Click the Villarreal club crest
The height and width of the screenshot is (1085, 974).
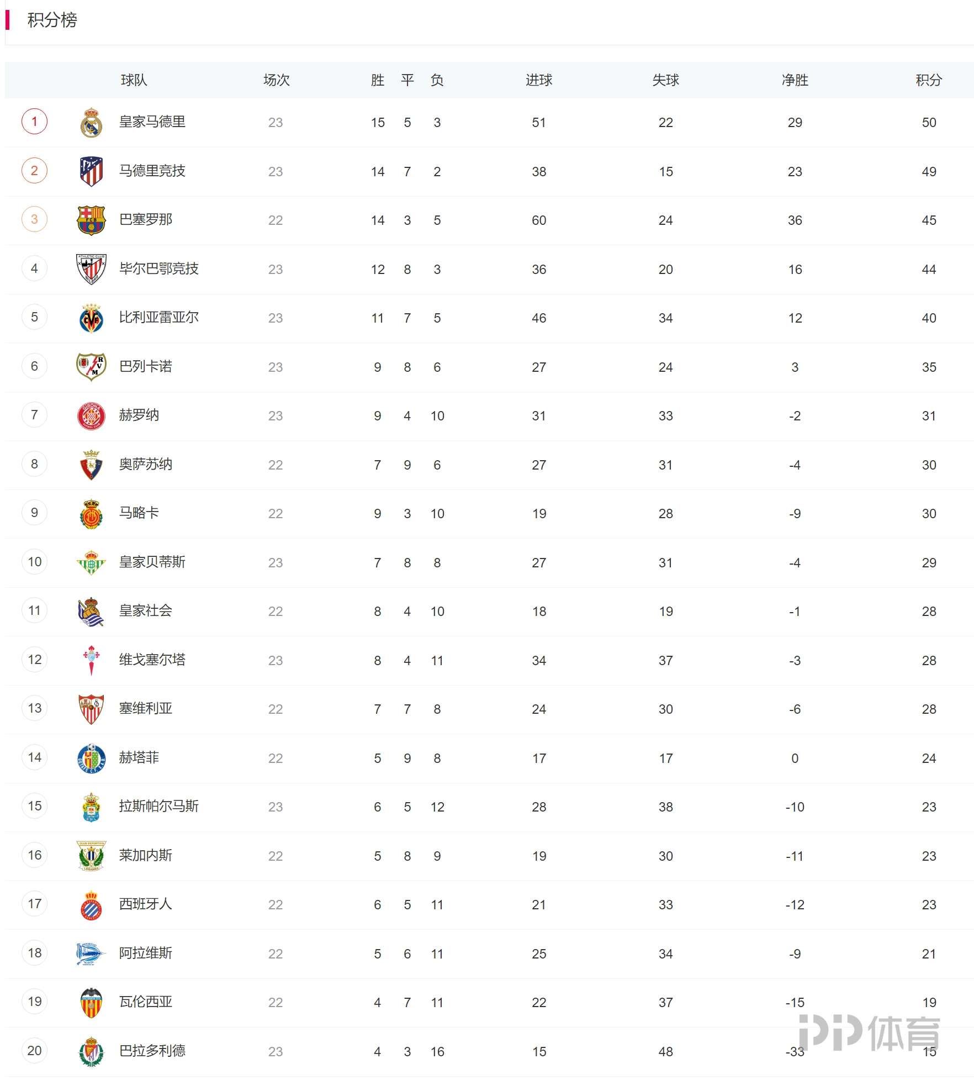[91, 318]
